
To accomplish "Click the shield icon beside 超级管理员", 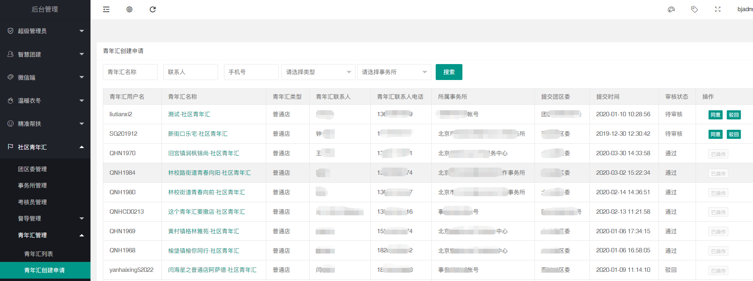I will 10,31.
